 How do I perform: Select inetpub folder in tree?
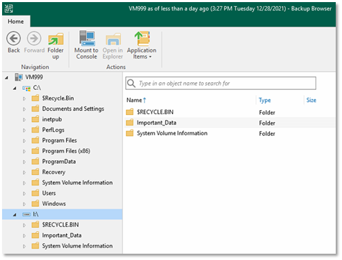[x=52, y=119]
